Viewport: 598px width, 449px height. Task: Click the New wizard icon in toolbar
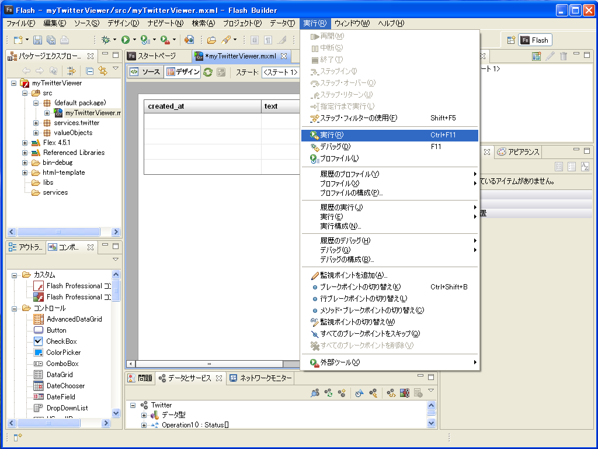pos(18,40)
